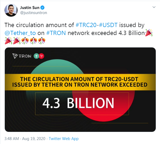Click the red TRON coin icon
The width and height of the screenshot is (160, 144).
pos(42,56)
